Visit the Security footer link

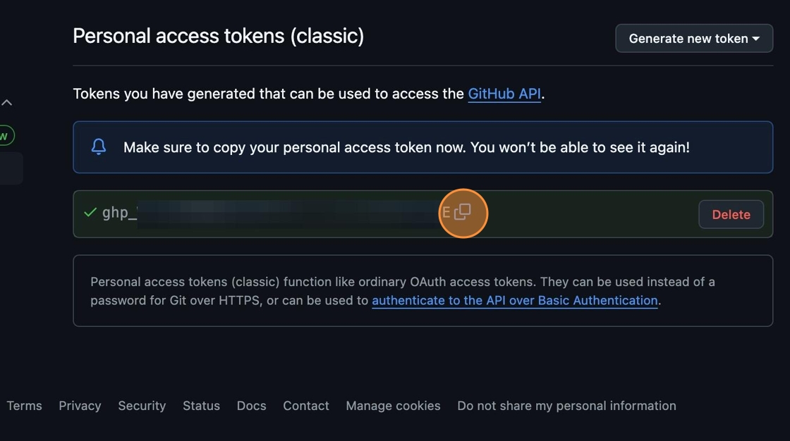click(x=142, y=406)
